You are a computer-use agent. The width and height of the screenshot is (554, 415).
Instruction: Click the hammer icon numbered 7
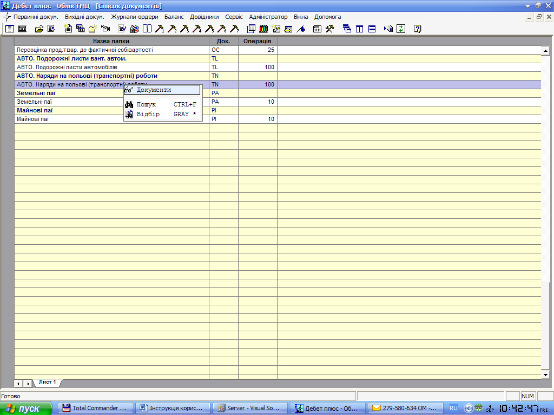click(x=234, y=29)
